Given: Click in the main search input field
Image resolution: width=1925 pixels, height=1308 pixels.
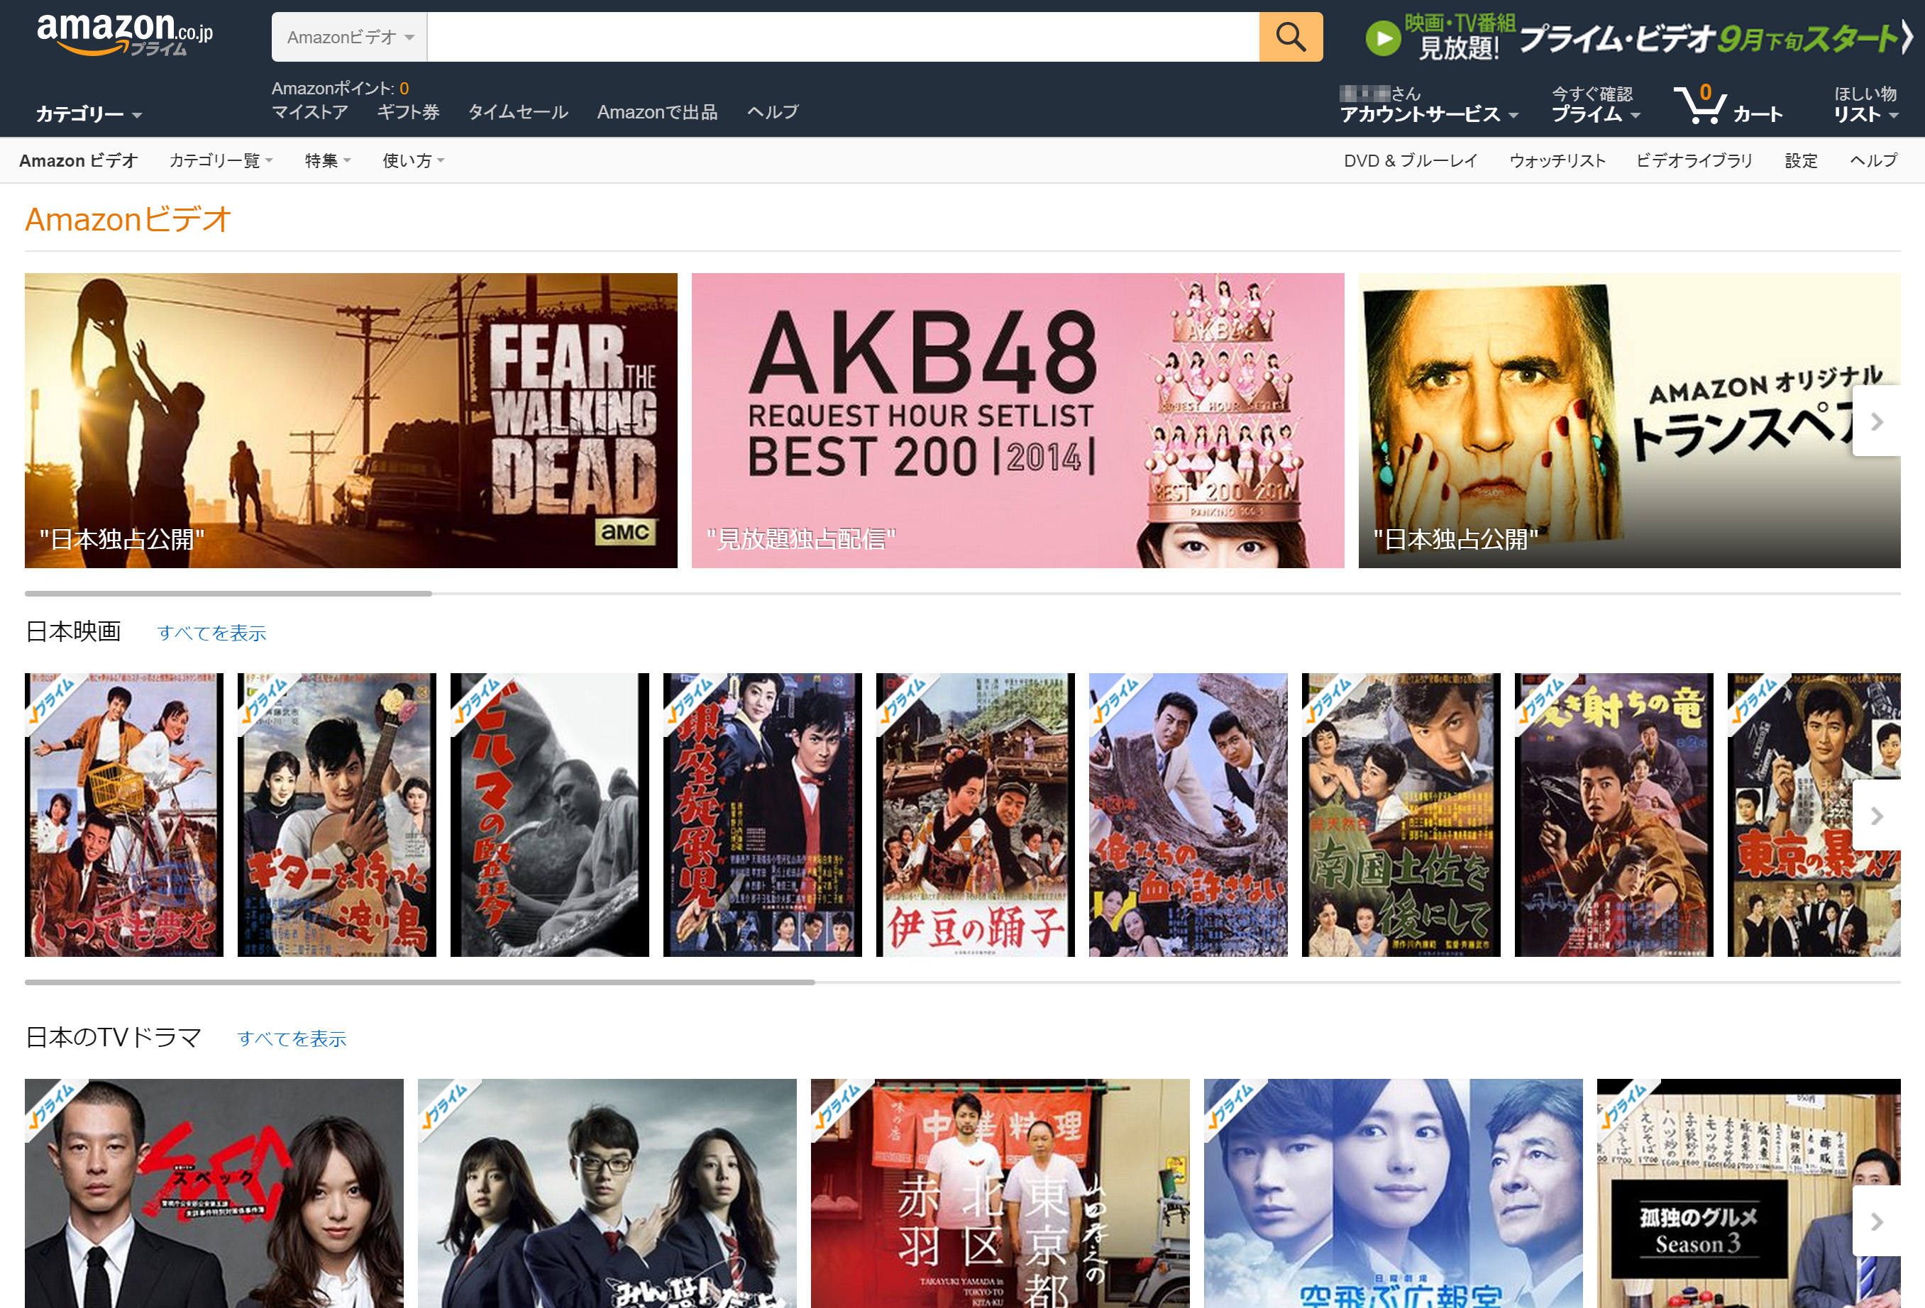Looking at the screenshot, I should coord(843,38).
